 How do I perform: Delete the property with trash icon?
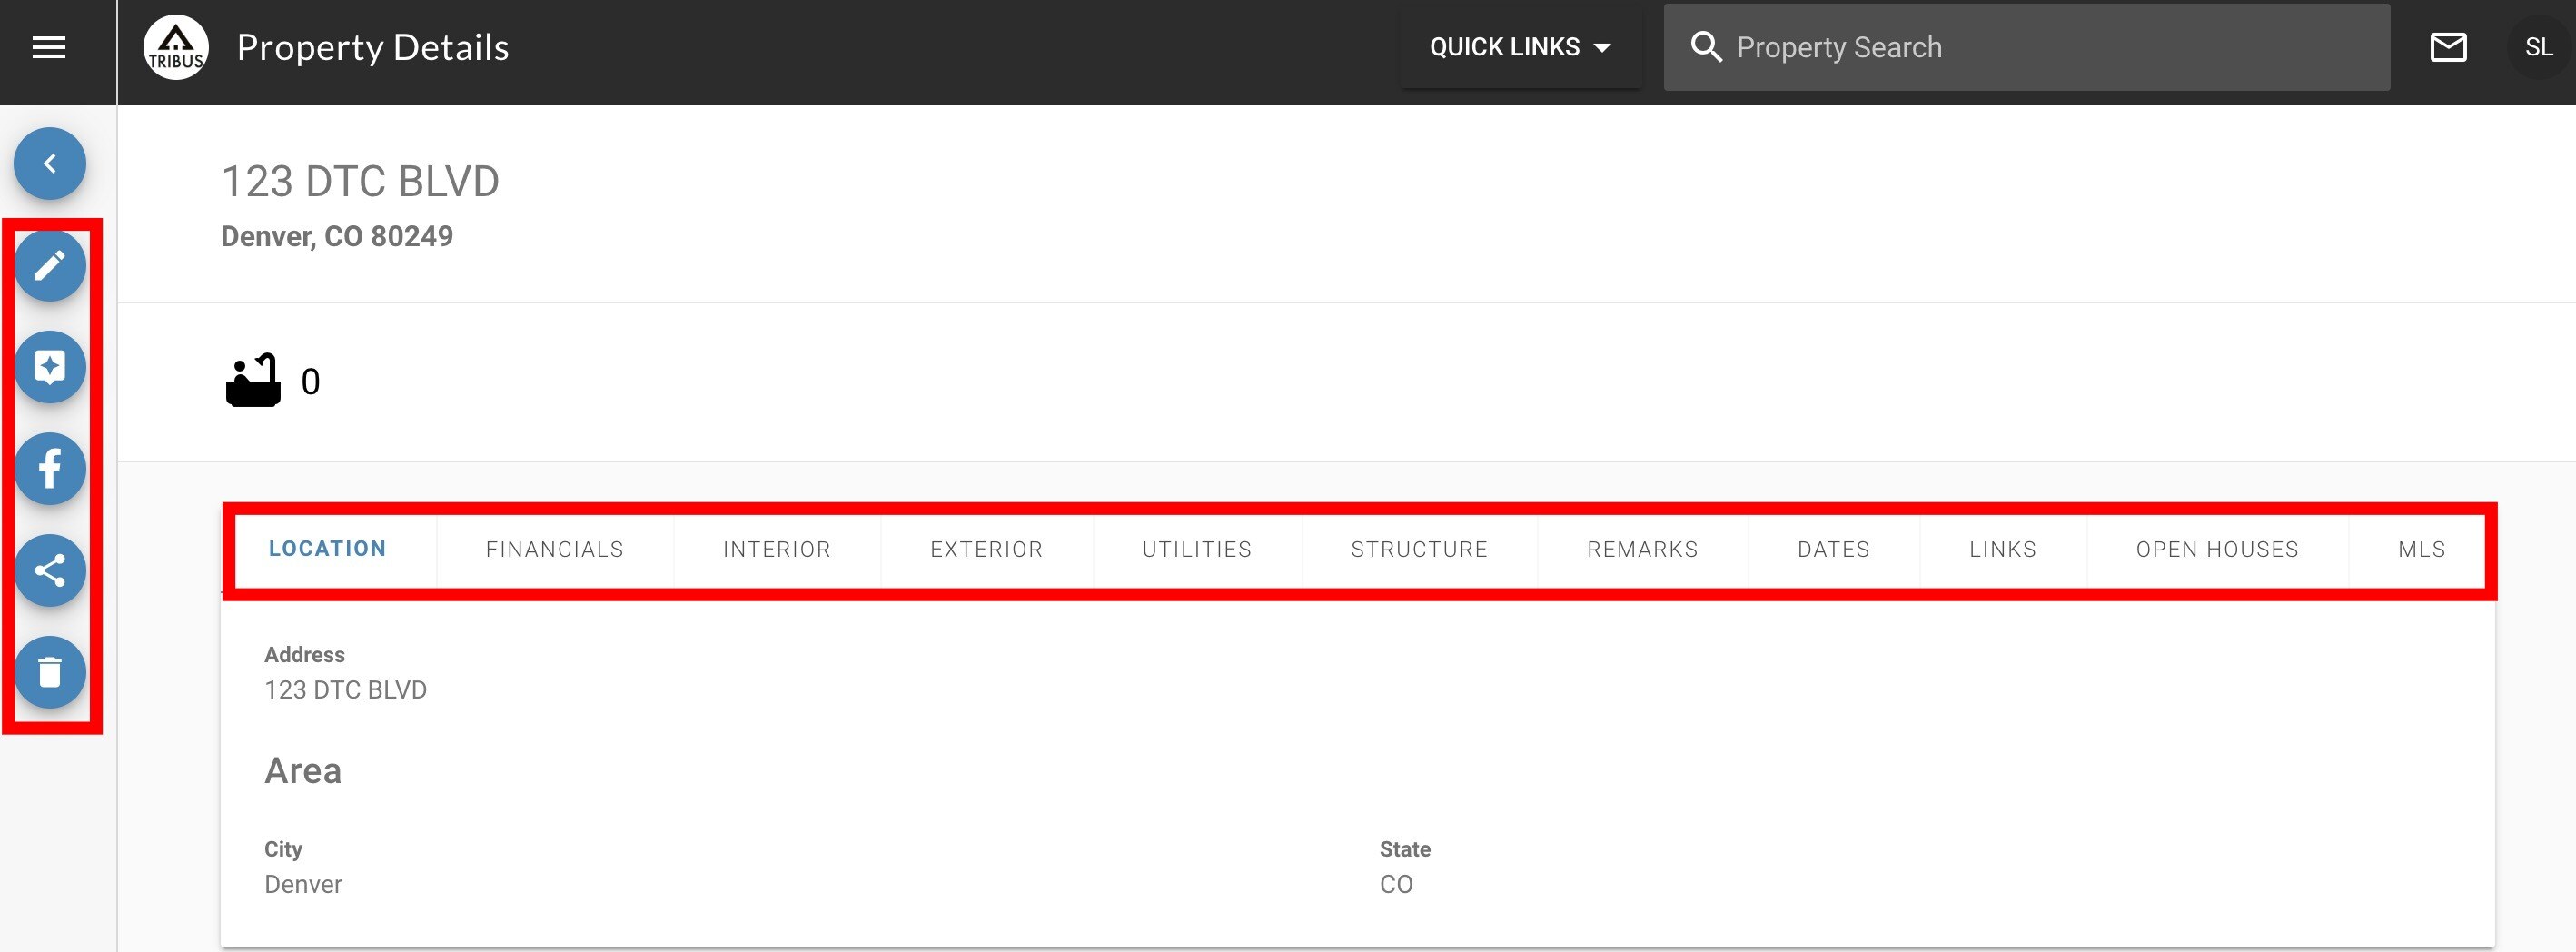[50, 672]
